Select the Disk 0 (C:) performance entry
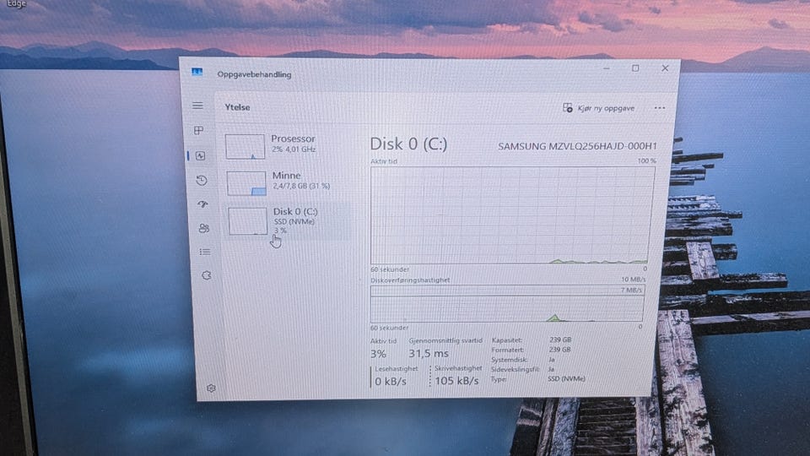 tap(289, 220)
